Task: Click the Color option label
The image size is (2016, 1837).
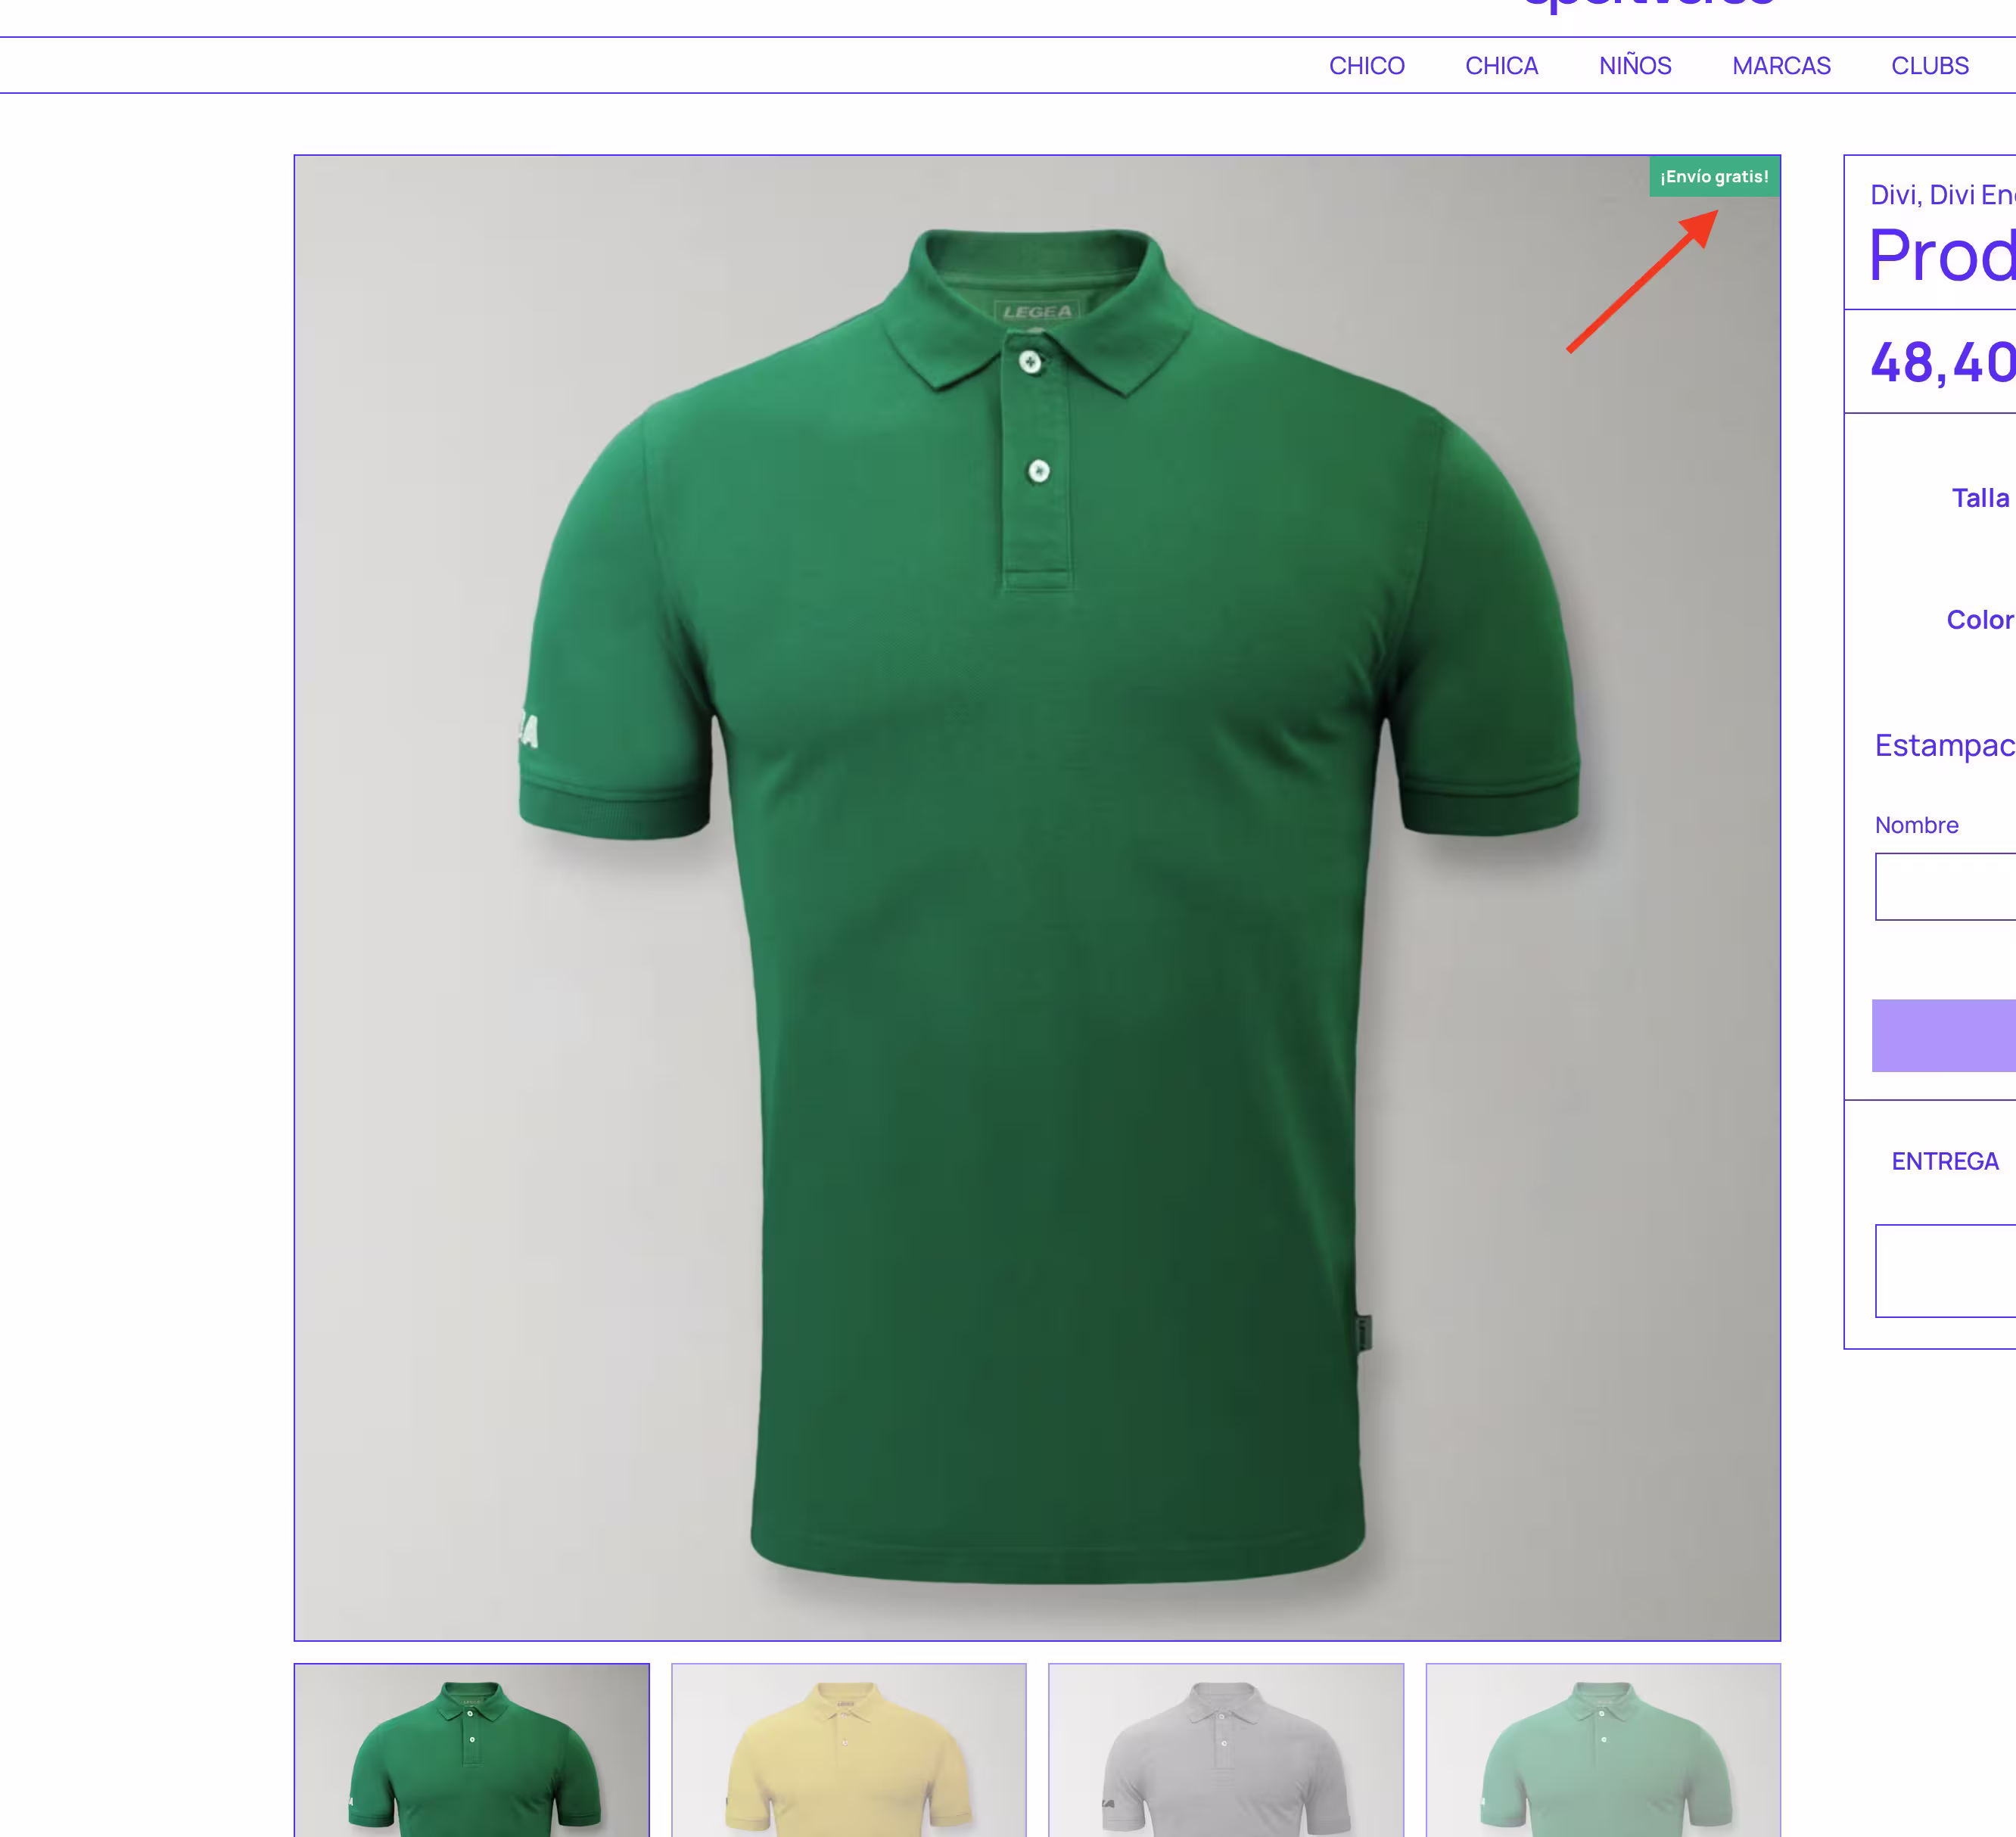Action: click(1979, 620)
